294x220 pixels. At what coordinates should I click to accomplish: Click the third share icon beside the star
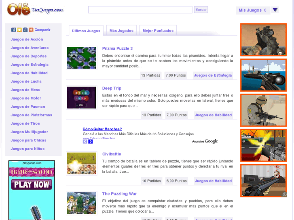(x=25, y=30)
